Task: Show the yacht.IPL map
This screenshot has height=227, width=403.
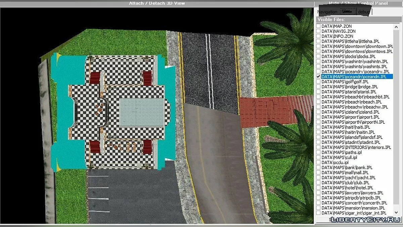Action: click(x=318, y=177)
